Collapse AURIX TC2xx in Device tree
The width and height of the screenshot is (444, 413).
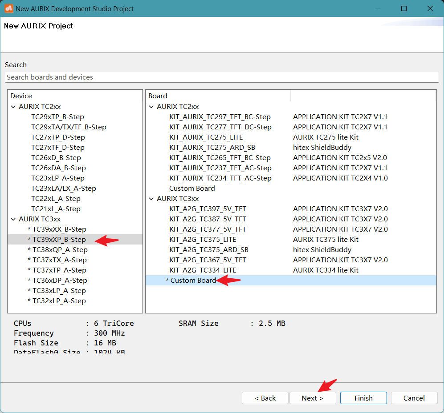pos(13,107)
